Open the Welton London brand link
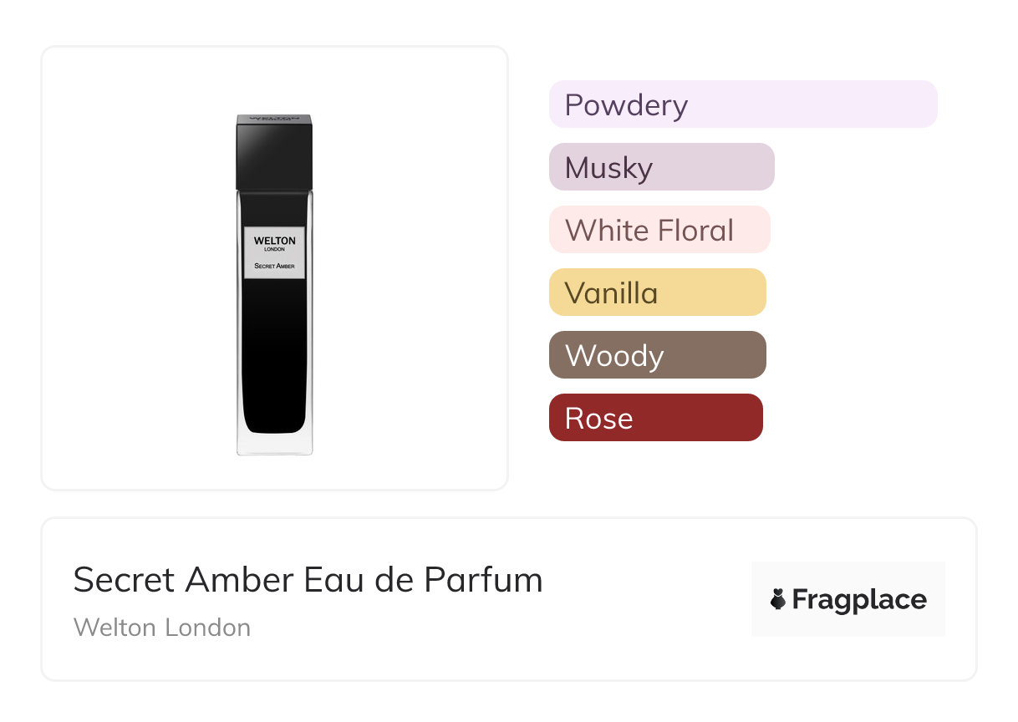The image size is (1018, 722). pos(162,628)
